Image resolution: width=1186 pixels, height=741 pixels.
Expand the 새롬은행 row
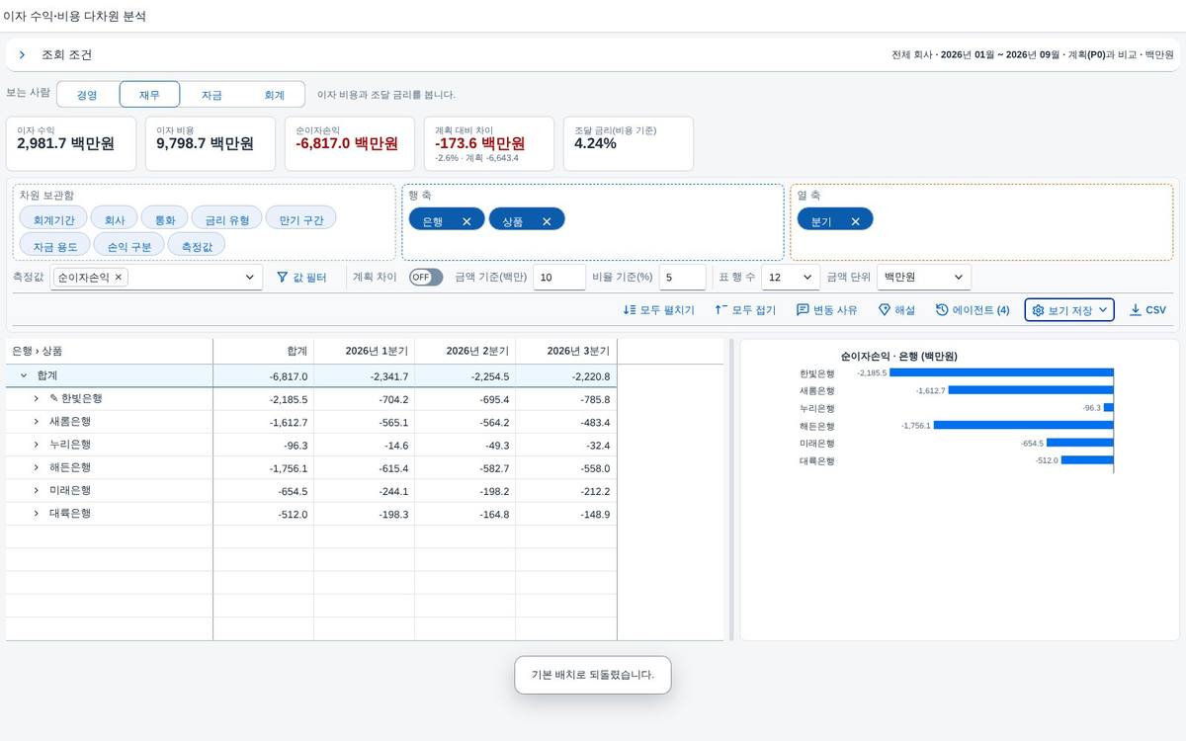coord(37,422)
